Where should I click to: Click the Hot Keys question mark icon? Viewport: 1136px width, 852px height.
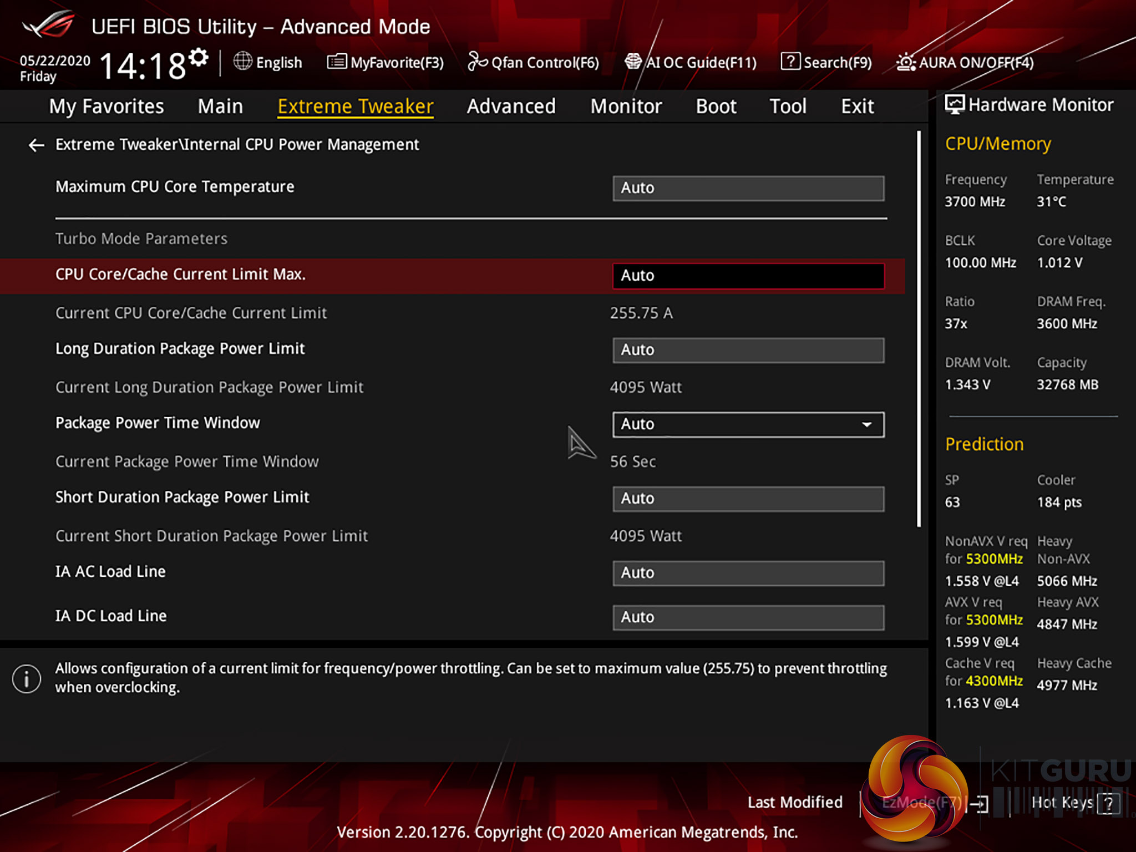coord(1108,803)
